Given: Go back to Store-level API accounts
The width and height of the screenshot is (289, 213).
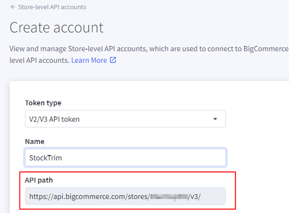Looking at the screenshot, I should tap(52, 7).
